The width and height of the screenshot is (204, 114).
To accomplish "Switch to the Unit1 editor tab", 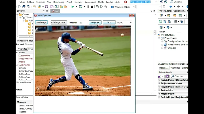I will pos(56,11).
